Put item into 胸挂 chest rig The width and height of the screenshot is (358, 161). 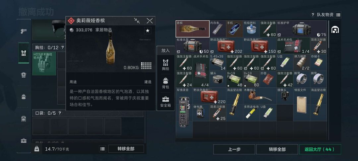tap(165, 65)
